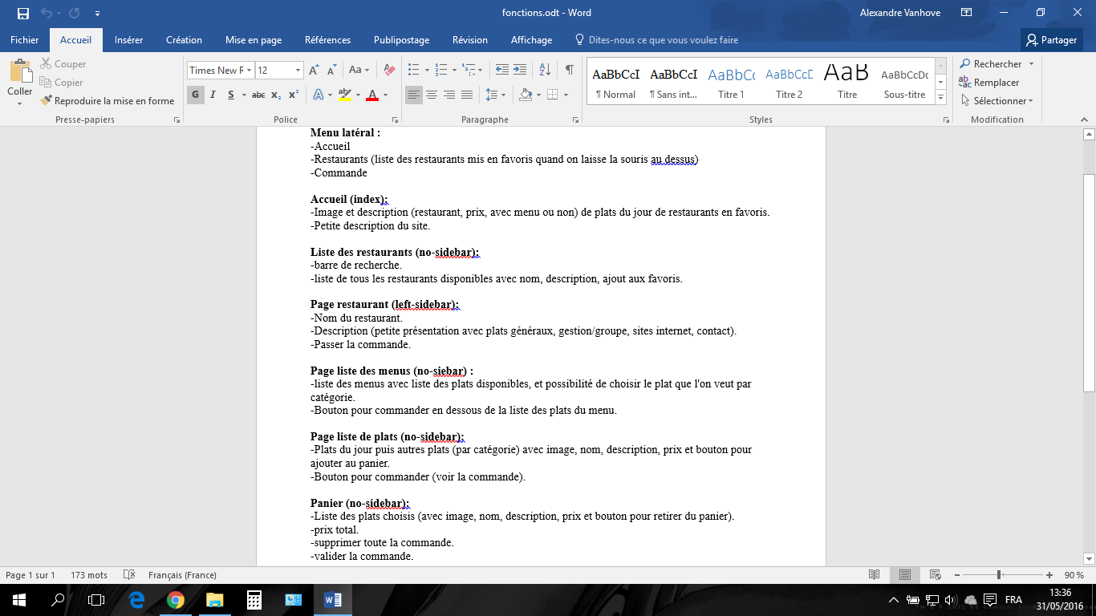This screenshot has width=1096, height=616.
Task: Switch to the Insérer tab
Action: (129, 39)
